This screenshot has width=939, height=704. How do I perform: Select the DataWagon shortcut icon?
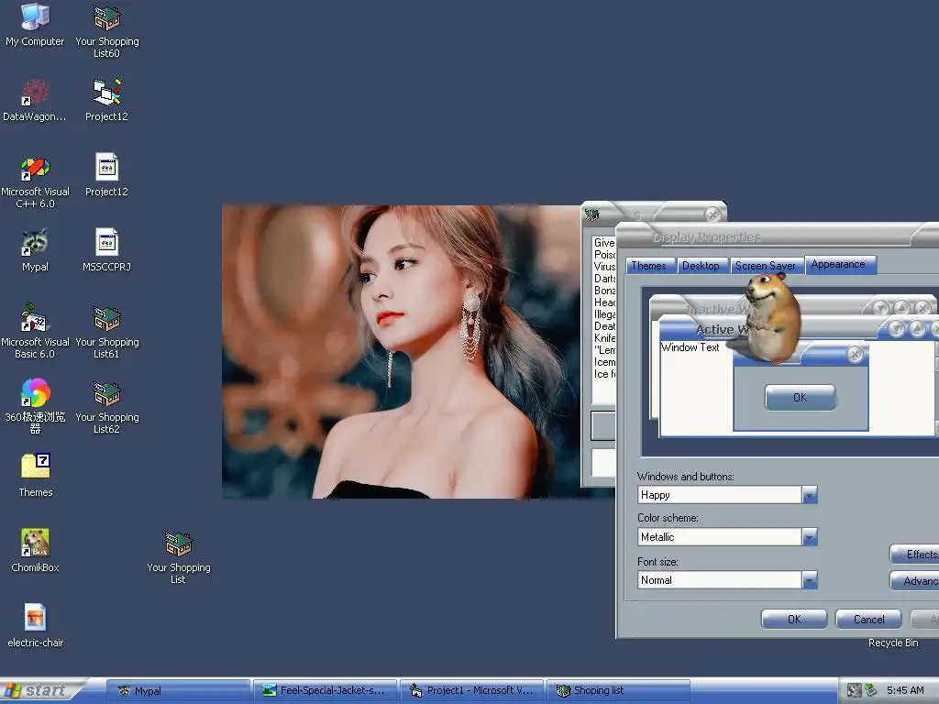point(35,99)
